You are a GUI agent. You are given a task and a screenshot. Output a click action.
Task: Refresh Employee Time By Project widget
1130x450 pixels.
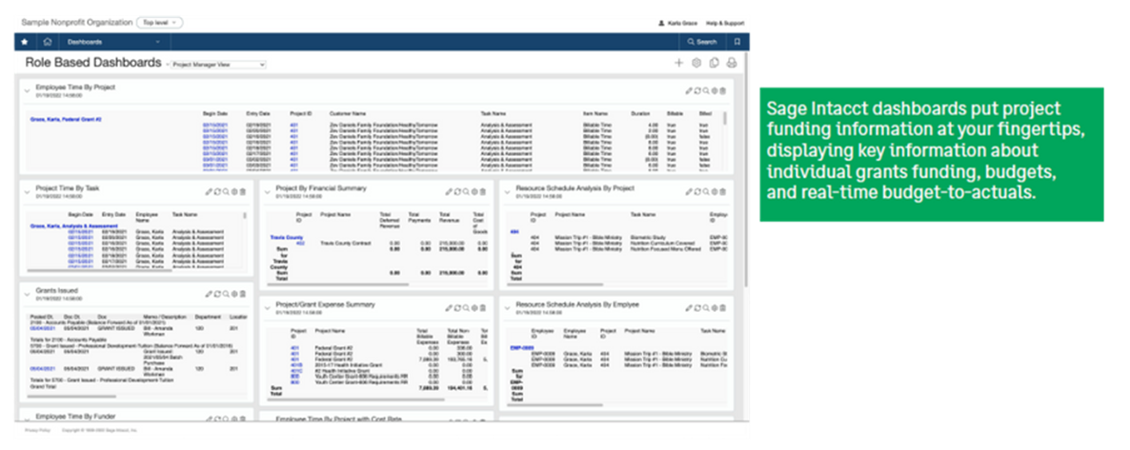(697, 90)
